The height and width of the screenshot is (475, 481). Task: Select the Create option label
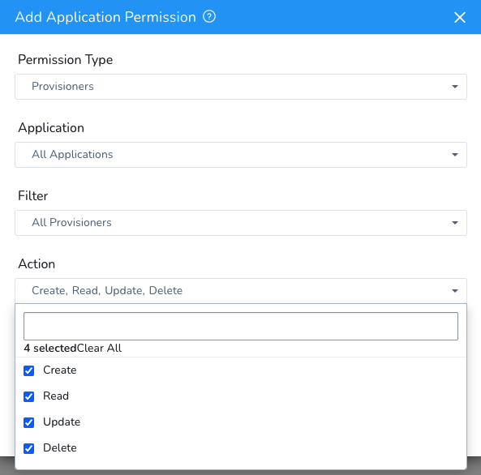coord(60,370)
